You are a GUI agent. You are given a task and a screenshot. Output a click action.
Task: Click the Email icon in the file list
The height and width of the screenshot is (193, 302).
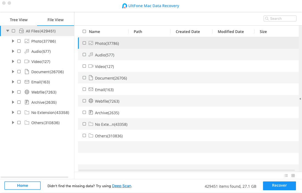pos(91,89)
